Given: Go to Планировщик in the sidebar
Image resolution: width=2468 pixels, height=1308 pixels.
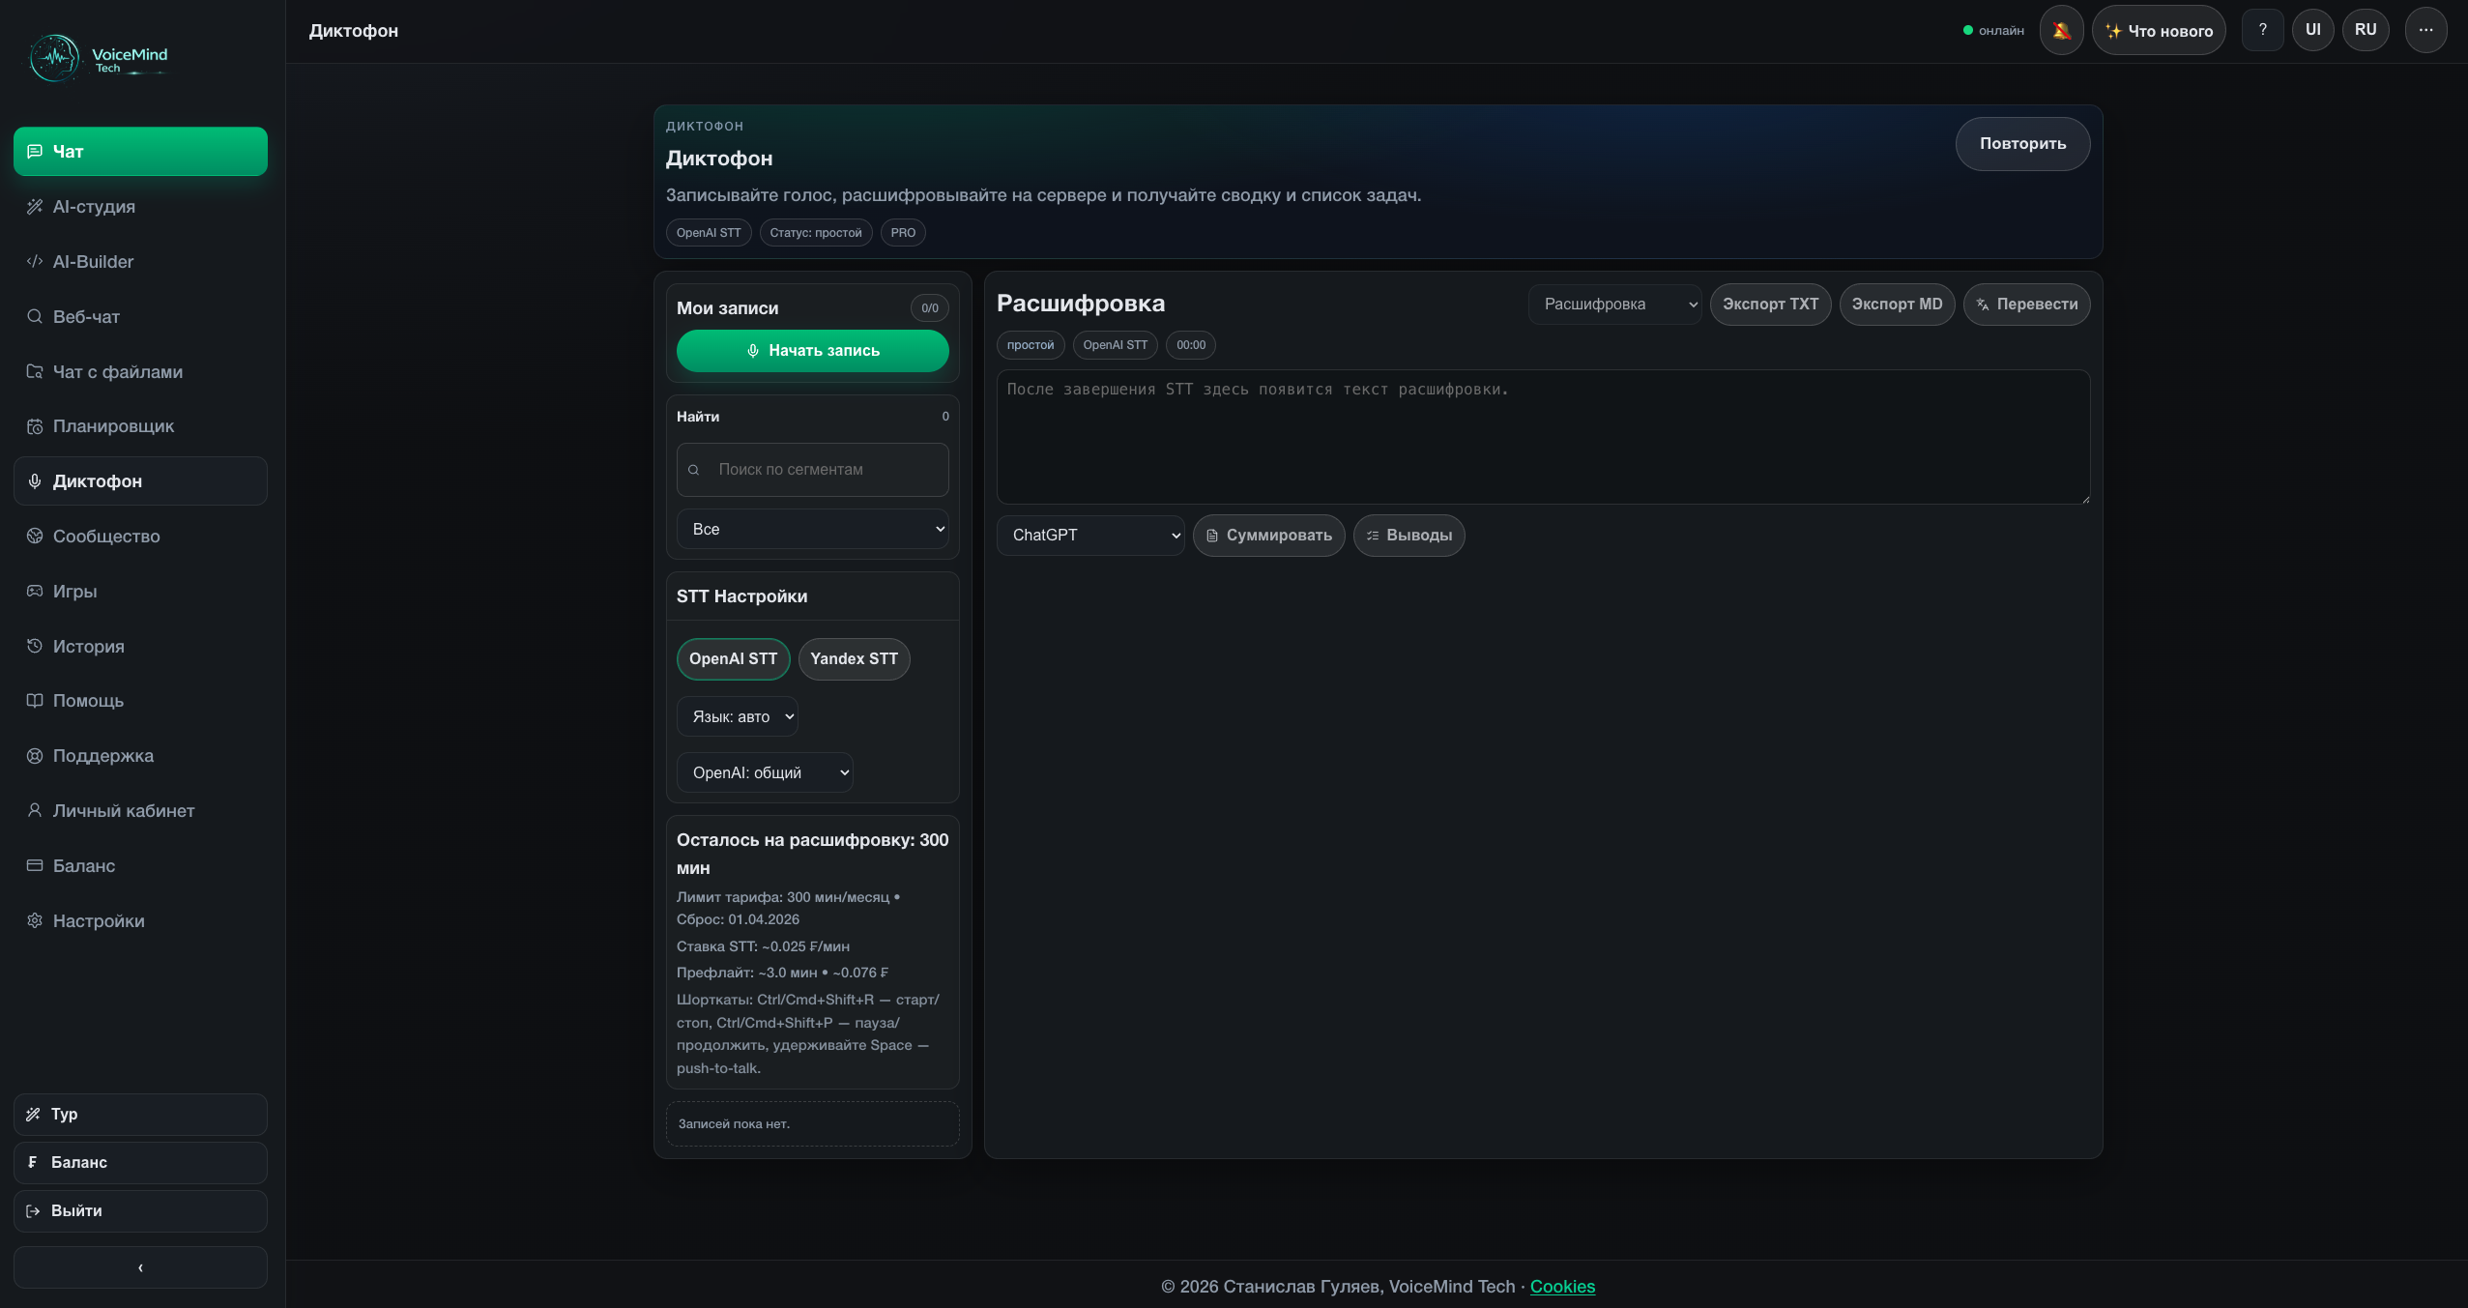Looking at the screenshot, I should point(113,426).
